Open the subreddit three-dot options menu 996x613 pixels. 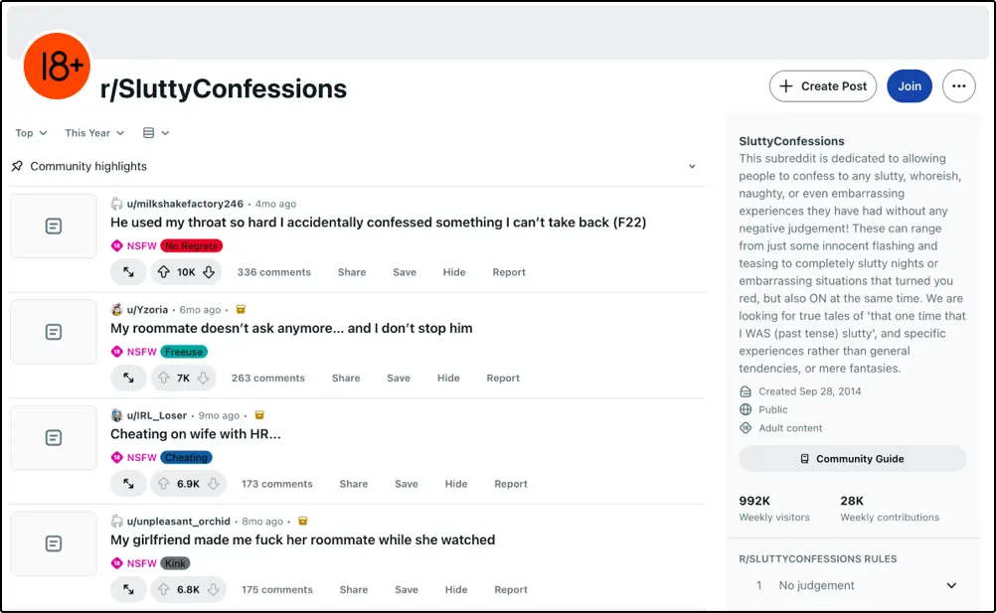click(x=958, y=86)
